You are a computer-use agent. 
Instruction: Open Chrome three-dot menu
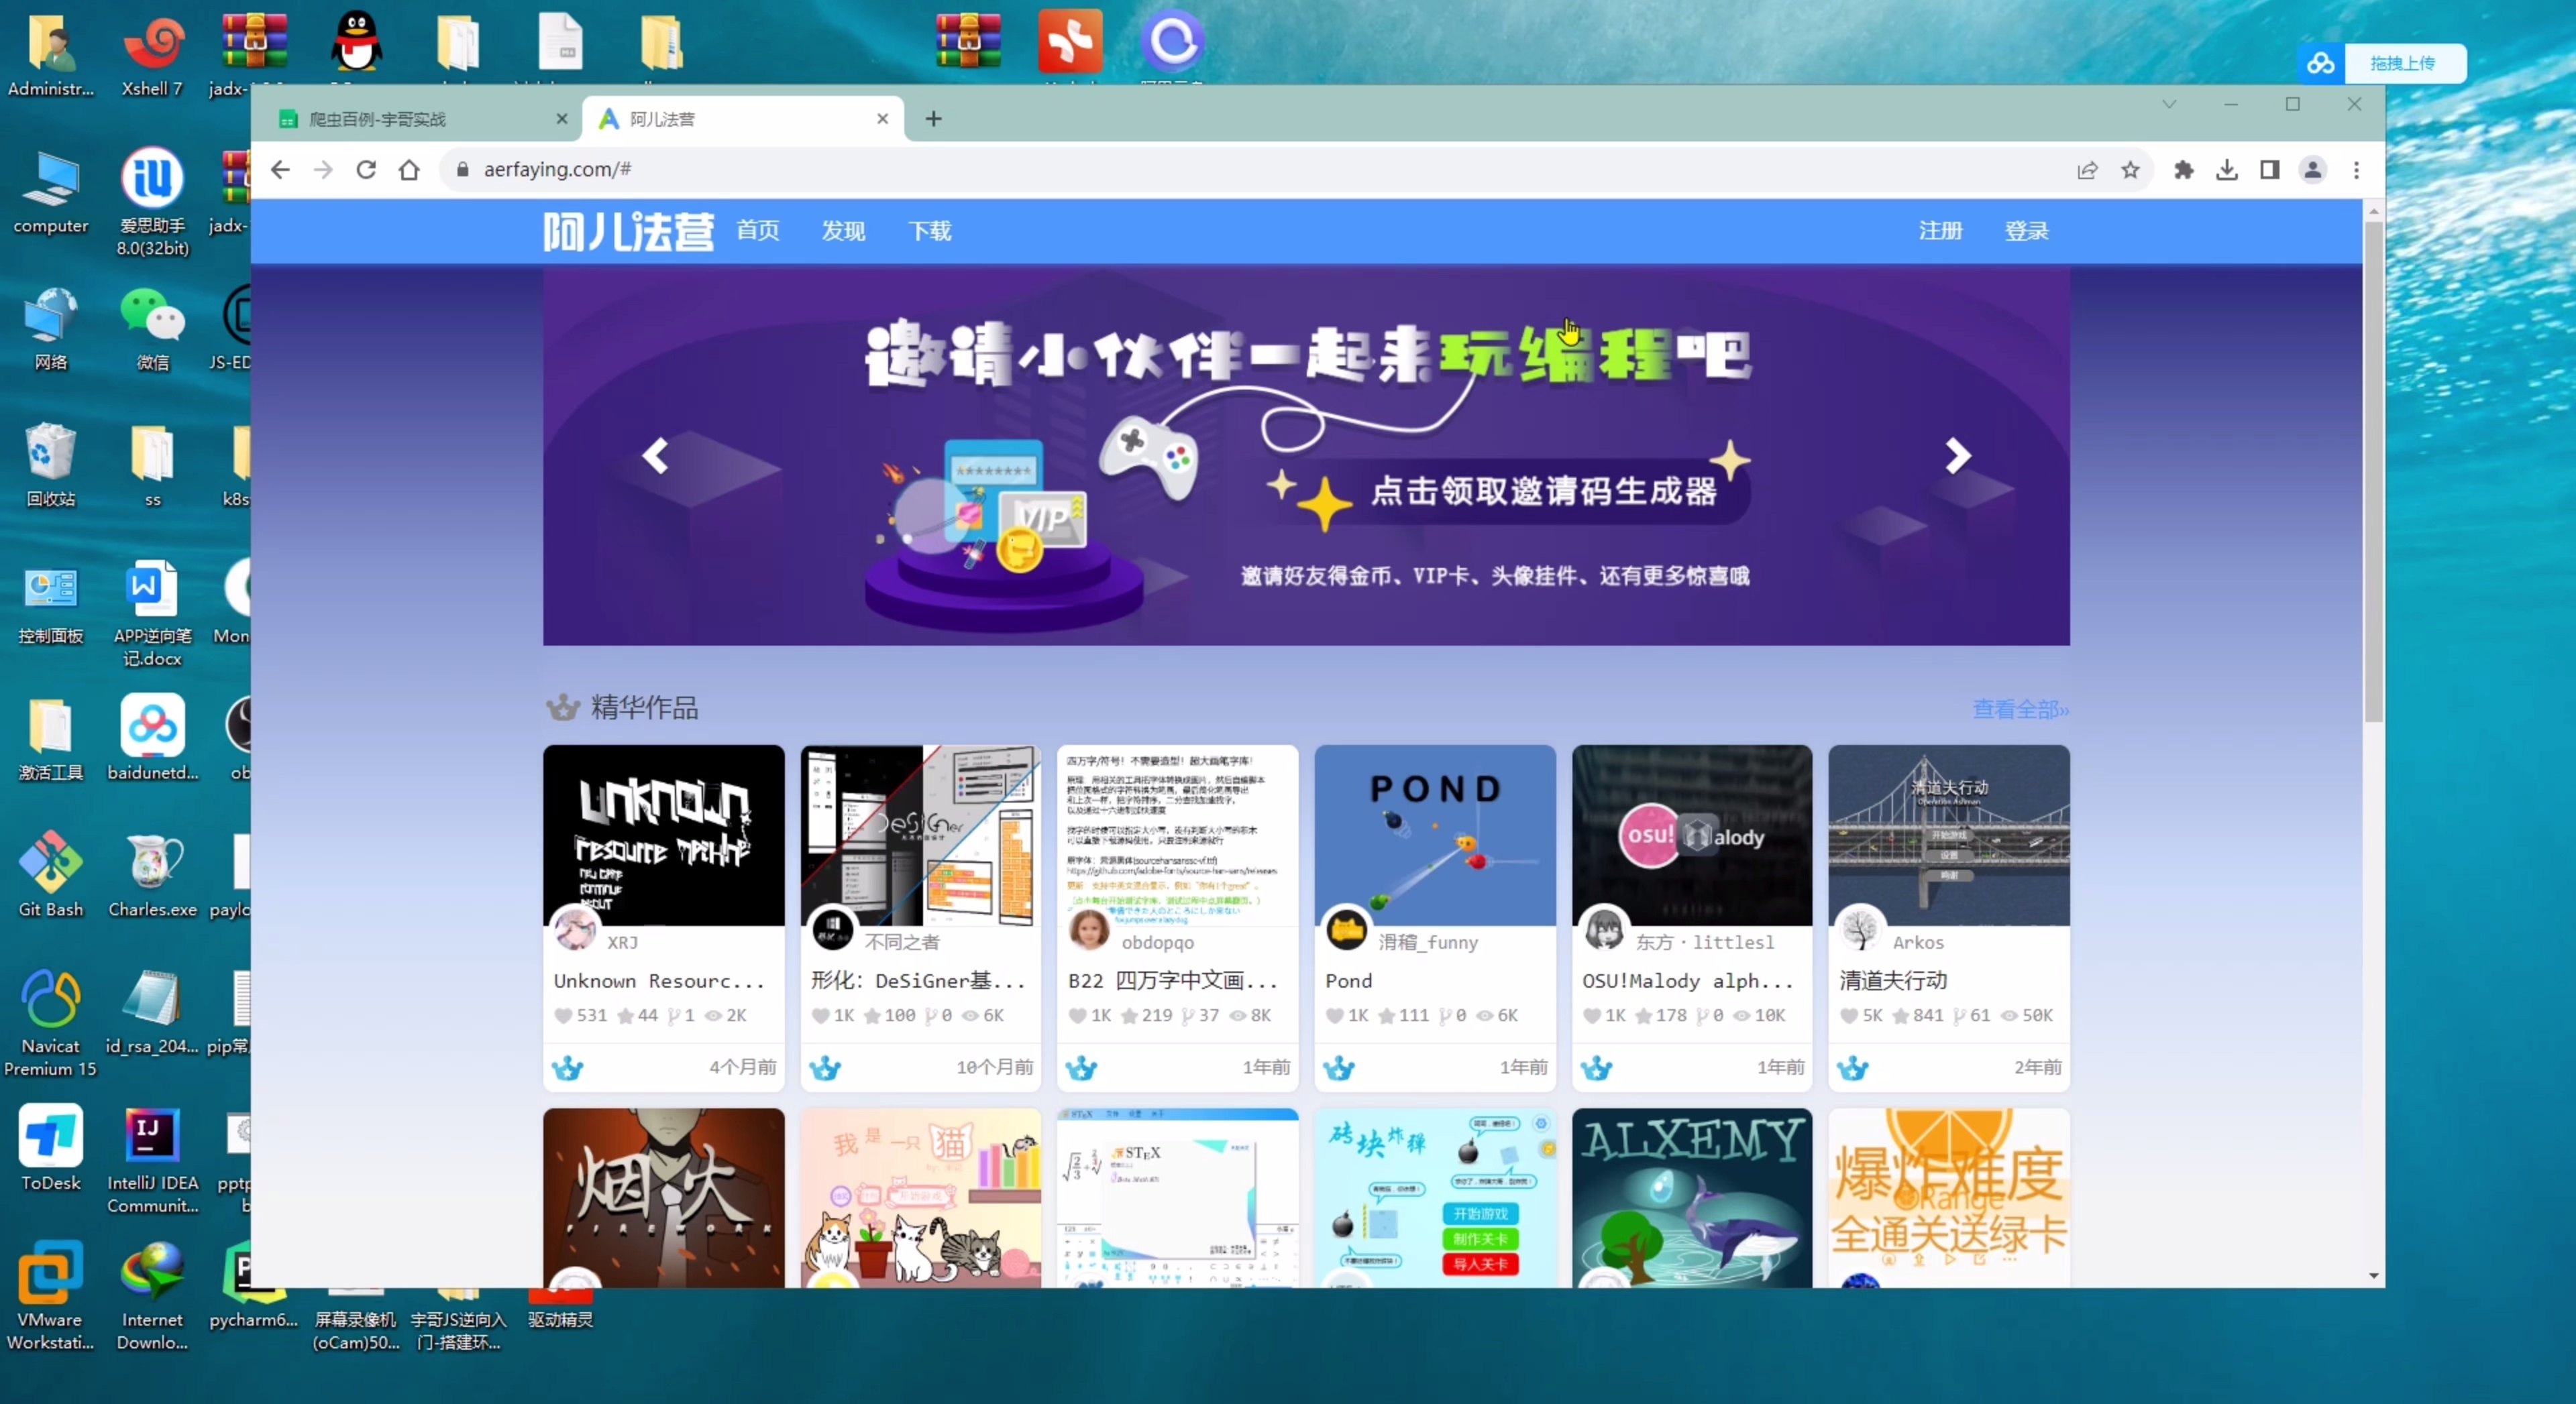point(2356,170)
